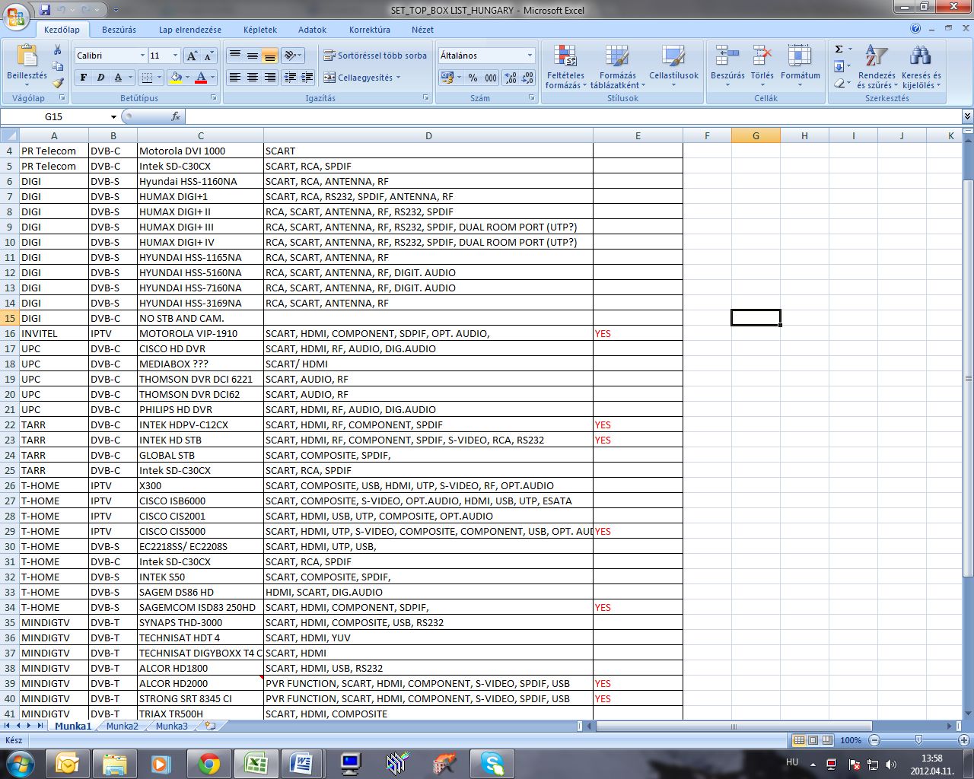Open the Adatok ribbon tab
The image size is (974, 779).
click(312, 30)
